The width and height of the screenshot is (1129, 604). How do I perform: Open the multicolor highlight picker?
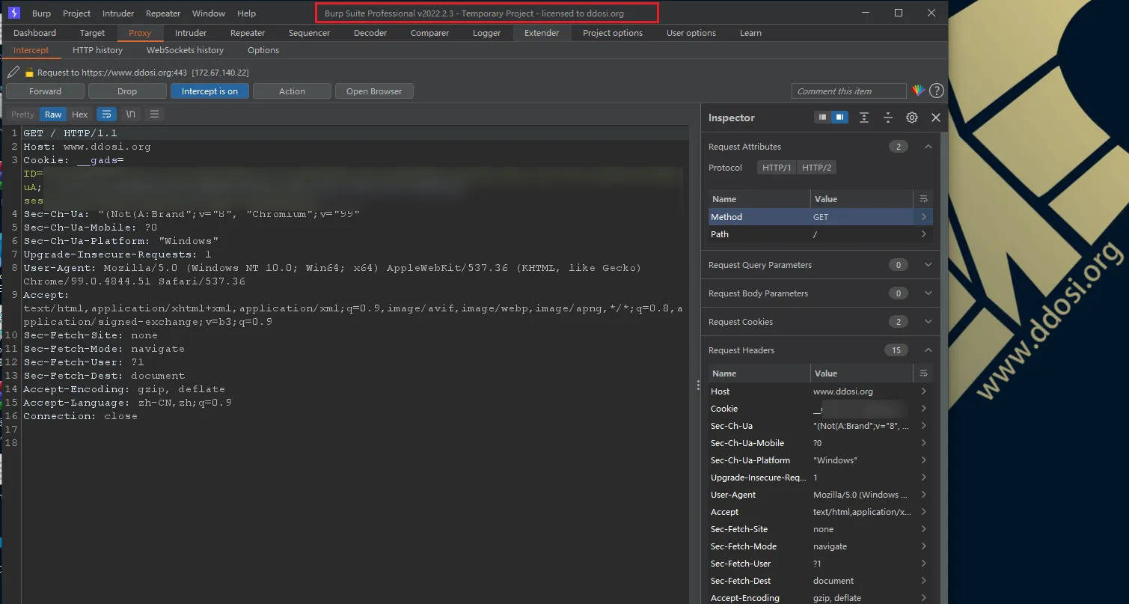(918, 91)
